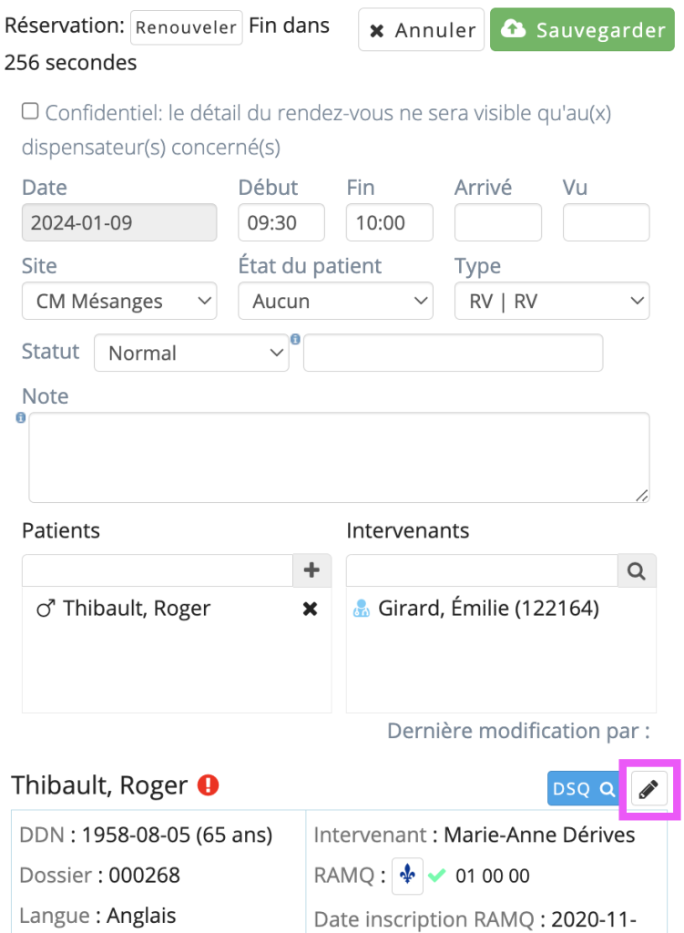Click the info icon beside Statut dropdown

coord(295,339)
